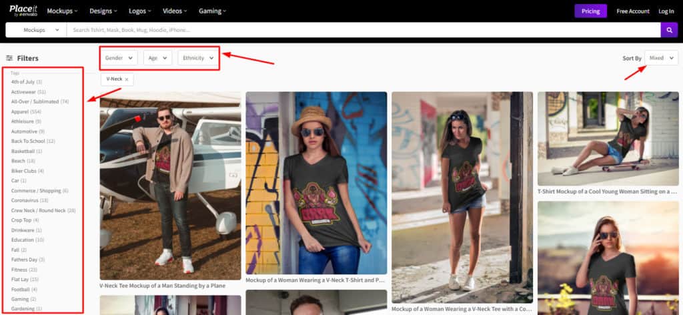Change the Sort By Mixed dropdown

661,58
